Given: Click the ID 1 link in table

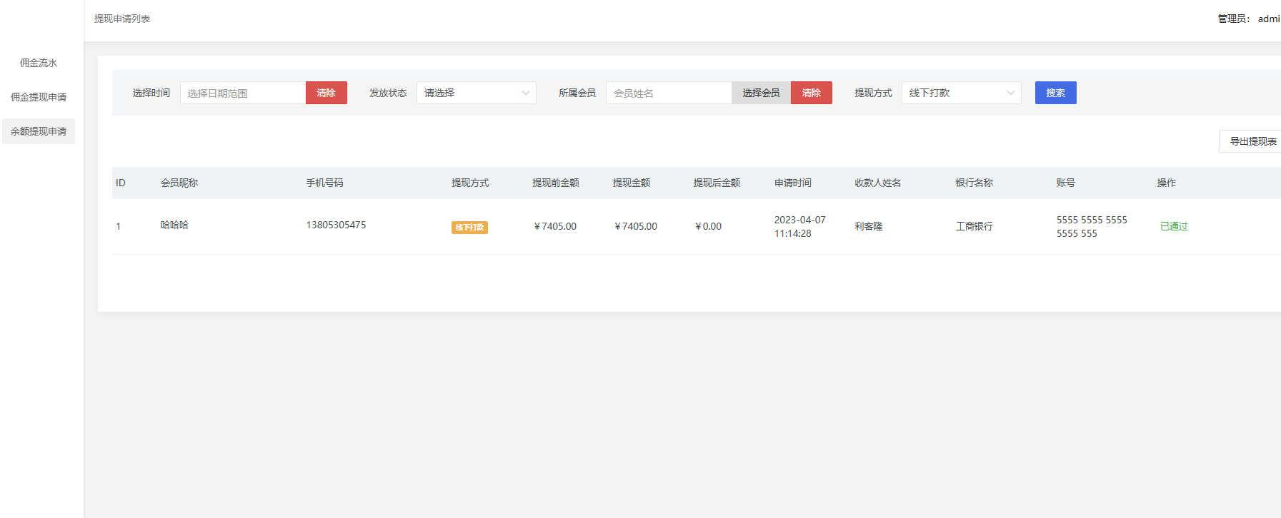Looking at the screenshot, I should [x=119, y=226].
